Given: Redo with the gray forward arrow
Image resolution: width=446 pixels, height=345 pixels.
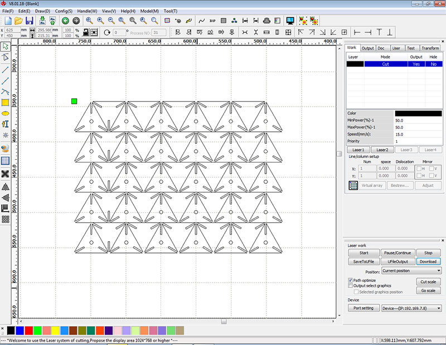Looking at the screenshot, I should (76, 21).
